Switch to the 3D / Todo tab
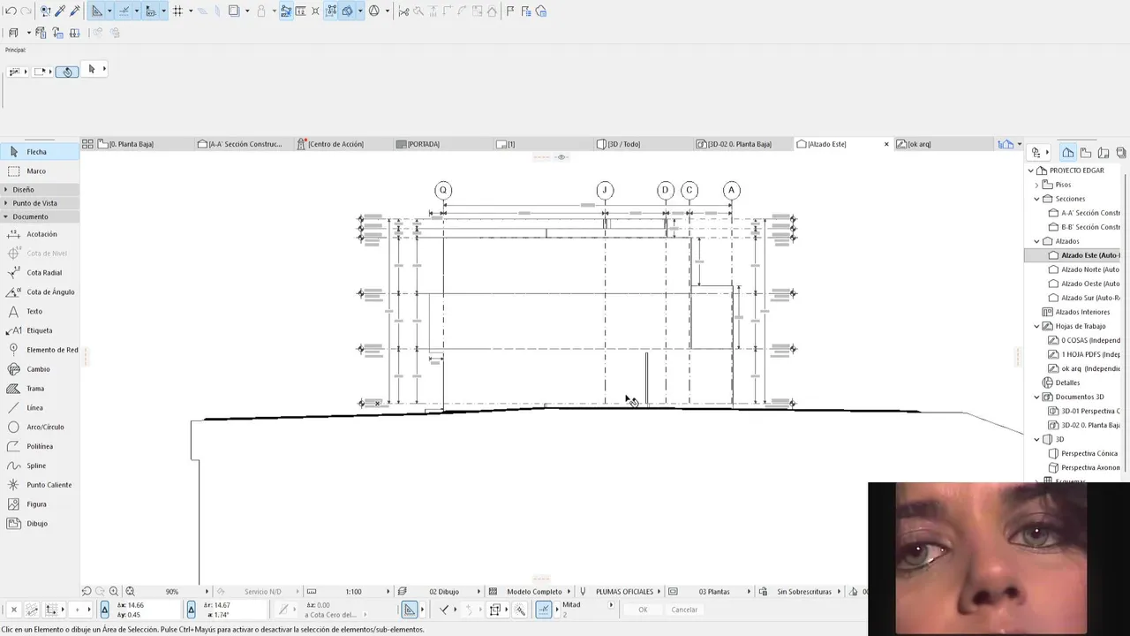Image resolution: width=1130 pixels, height=636 pixels. click(x=644, y=144)
